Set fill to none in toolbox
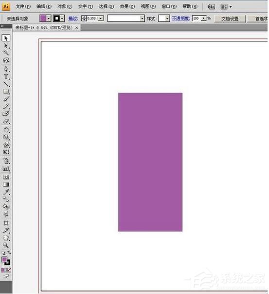Image resolution: width=269 pixels, height=294 pixels. 9,270
